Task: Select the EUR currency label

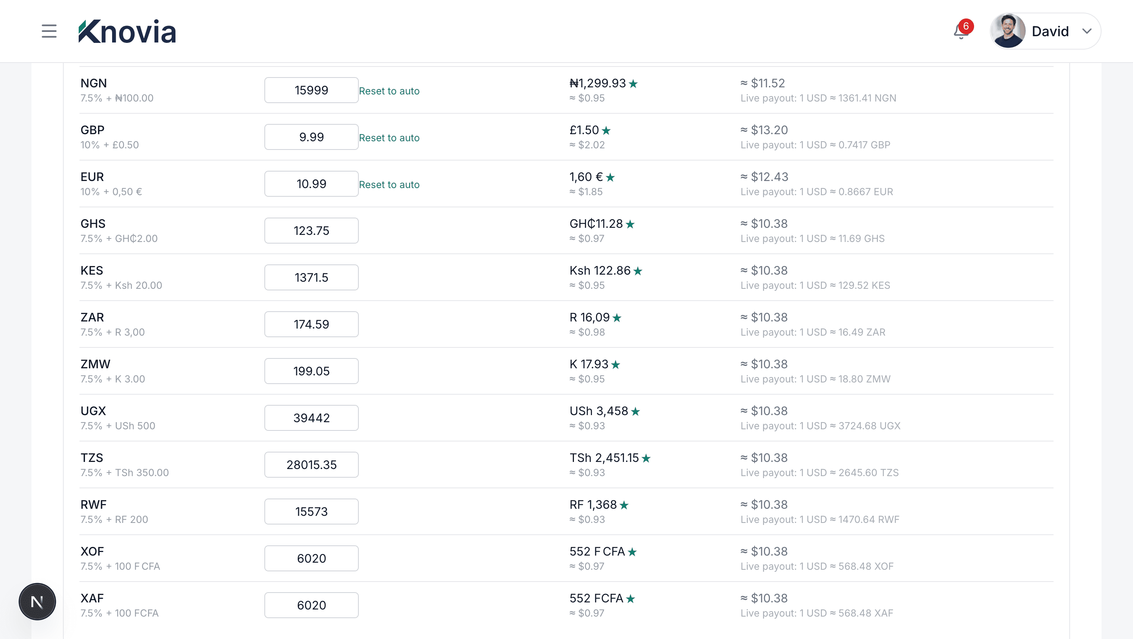Action: (92, 177)
